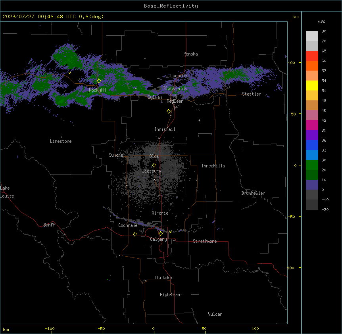Click the Olds town label
This screenshot has width=342, height=334.
tap(154, 156)
